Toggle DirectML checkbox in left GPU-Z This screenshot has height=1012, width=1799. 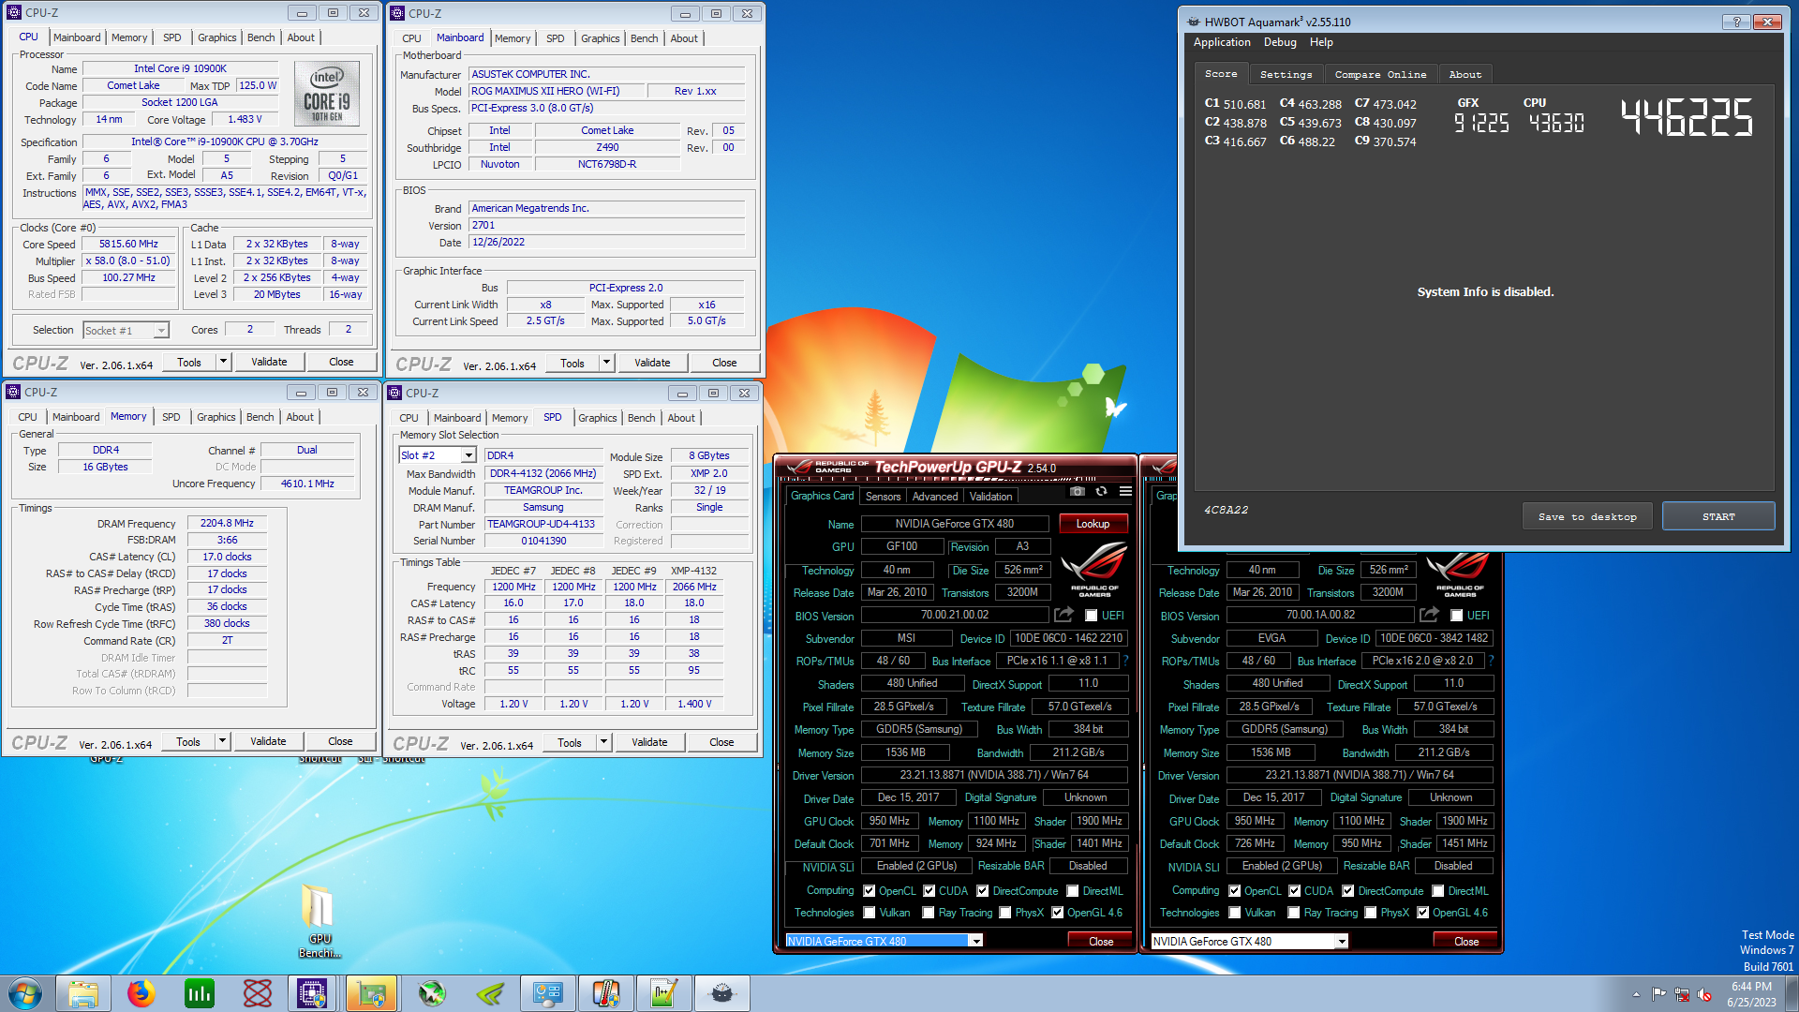1073,891
